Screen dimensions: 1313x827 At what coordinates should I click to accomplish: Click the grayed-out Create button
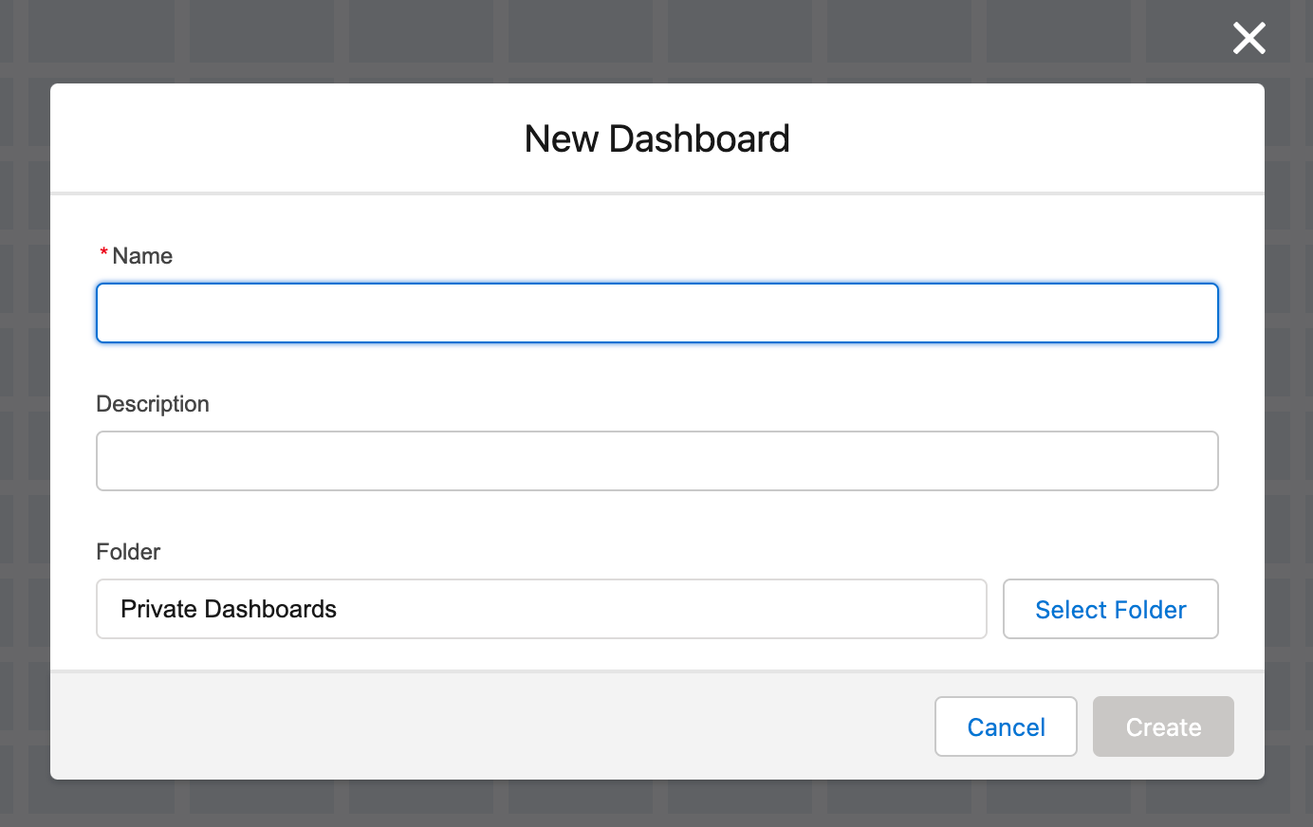1163,726
